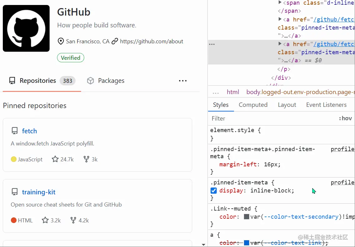This screenshot has width=355, height=247.
Task: Click the fork icon showing 4.2k
Action: [73, 220]
